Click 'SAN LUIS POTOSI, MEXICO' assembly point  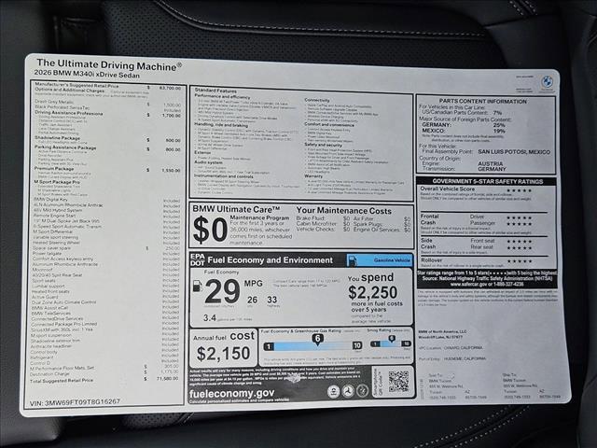514,152
